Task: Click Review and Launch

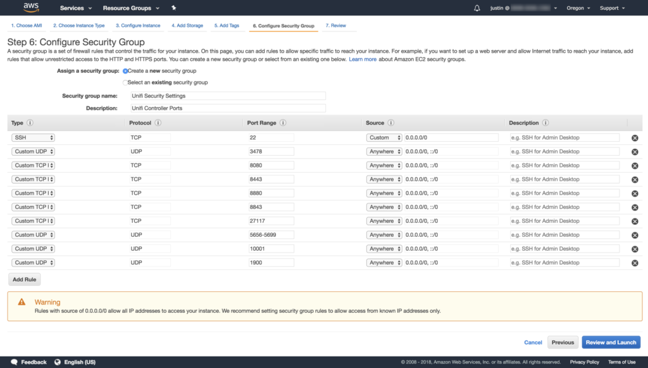Action: tap(611, 343)
